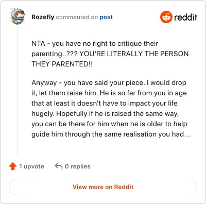Click the line starting "guide him through"
The image size is (206, 204).
coord(111,134)
